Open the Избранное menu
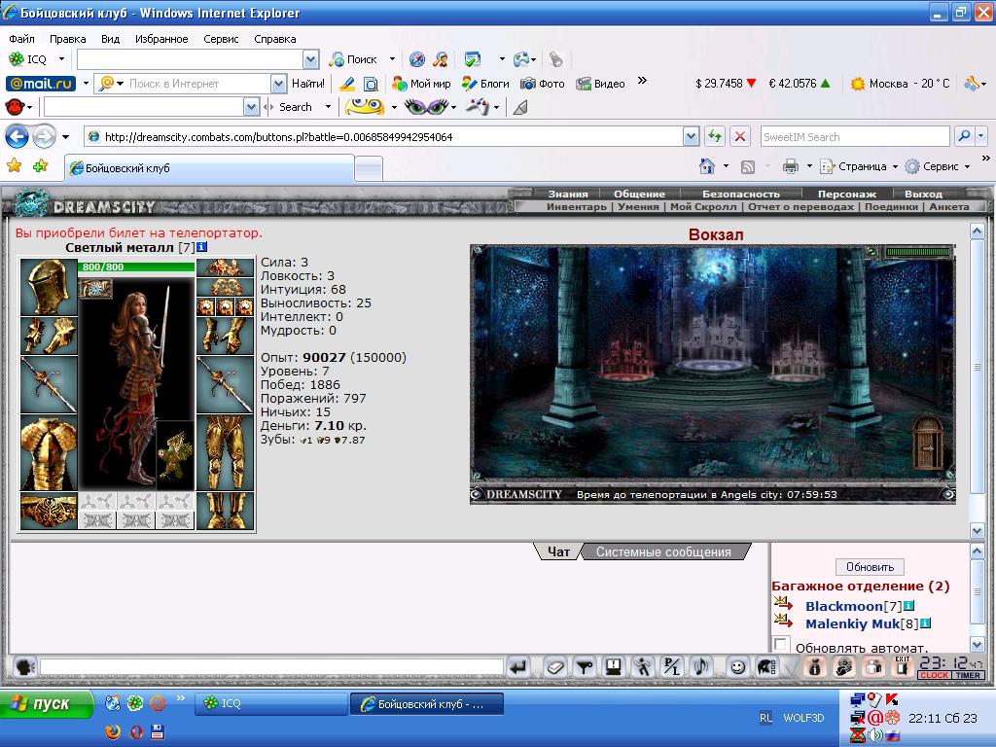The width and height of the screenshot is (996, 747). pos(161,39)
